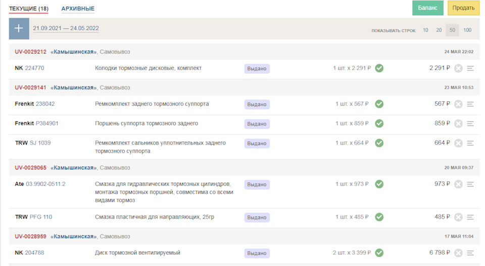Cancel the Frenkit 238042 item with X icon
This screenshot has height=266, width=485.
pyautogui.click(x=458, y=104)
